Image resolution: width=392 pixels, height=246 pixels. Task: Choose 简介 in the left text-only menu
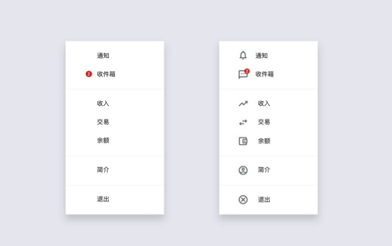103,170
